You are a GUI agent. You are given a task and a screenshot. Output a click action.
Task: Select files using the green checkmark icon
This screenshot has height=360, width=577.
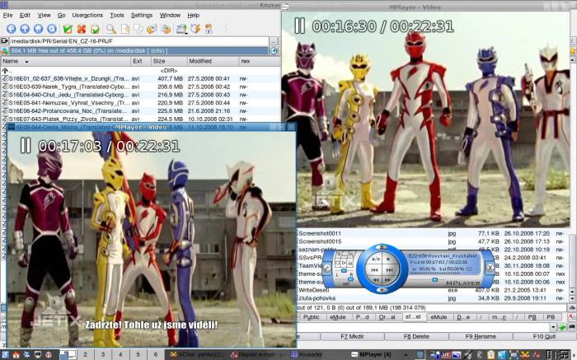click(68, 29)
